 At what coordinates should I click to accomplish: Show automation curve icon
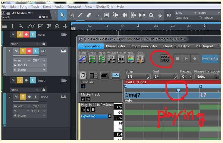31,26
